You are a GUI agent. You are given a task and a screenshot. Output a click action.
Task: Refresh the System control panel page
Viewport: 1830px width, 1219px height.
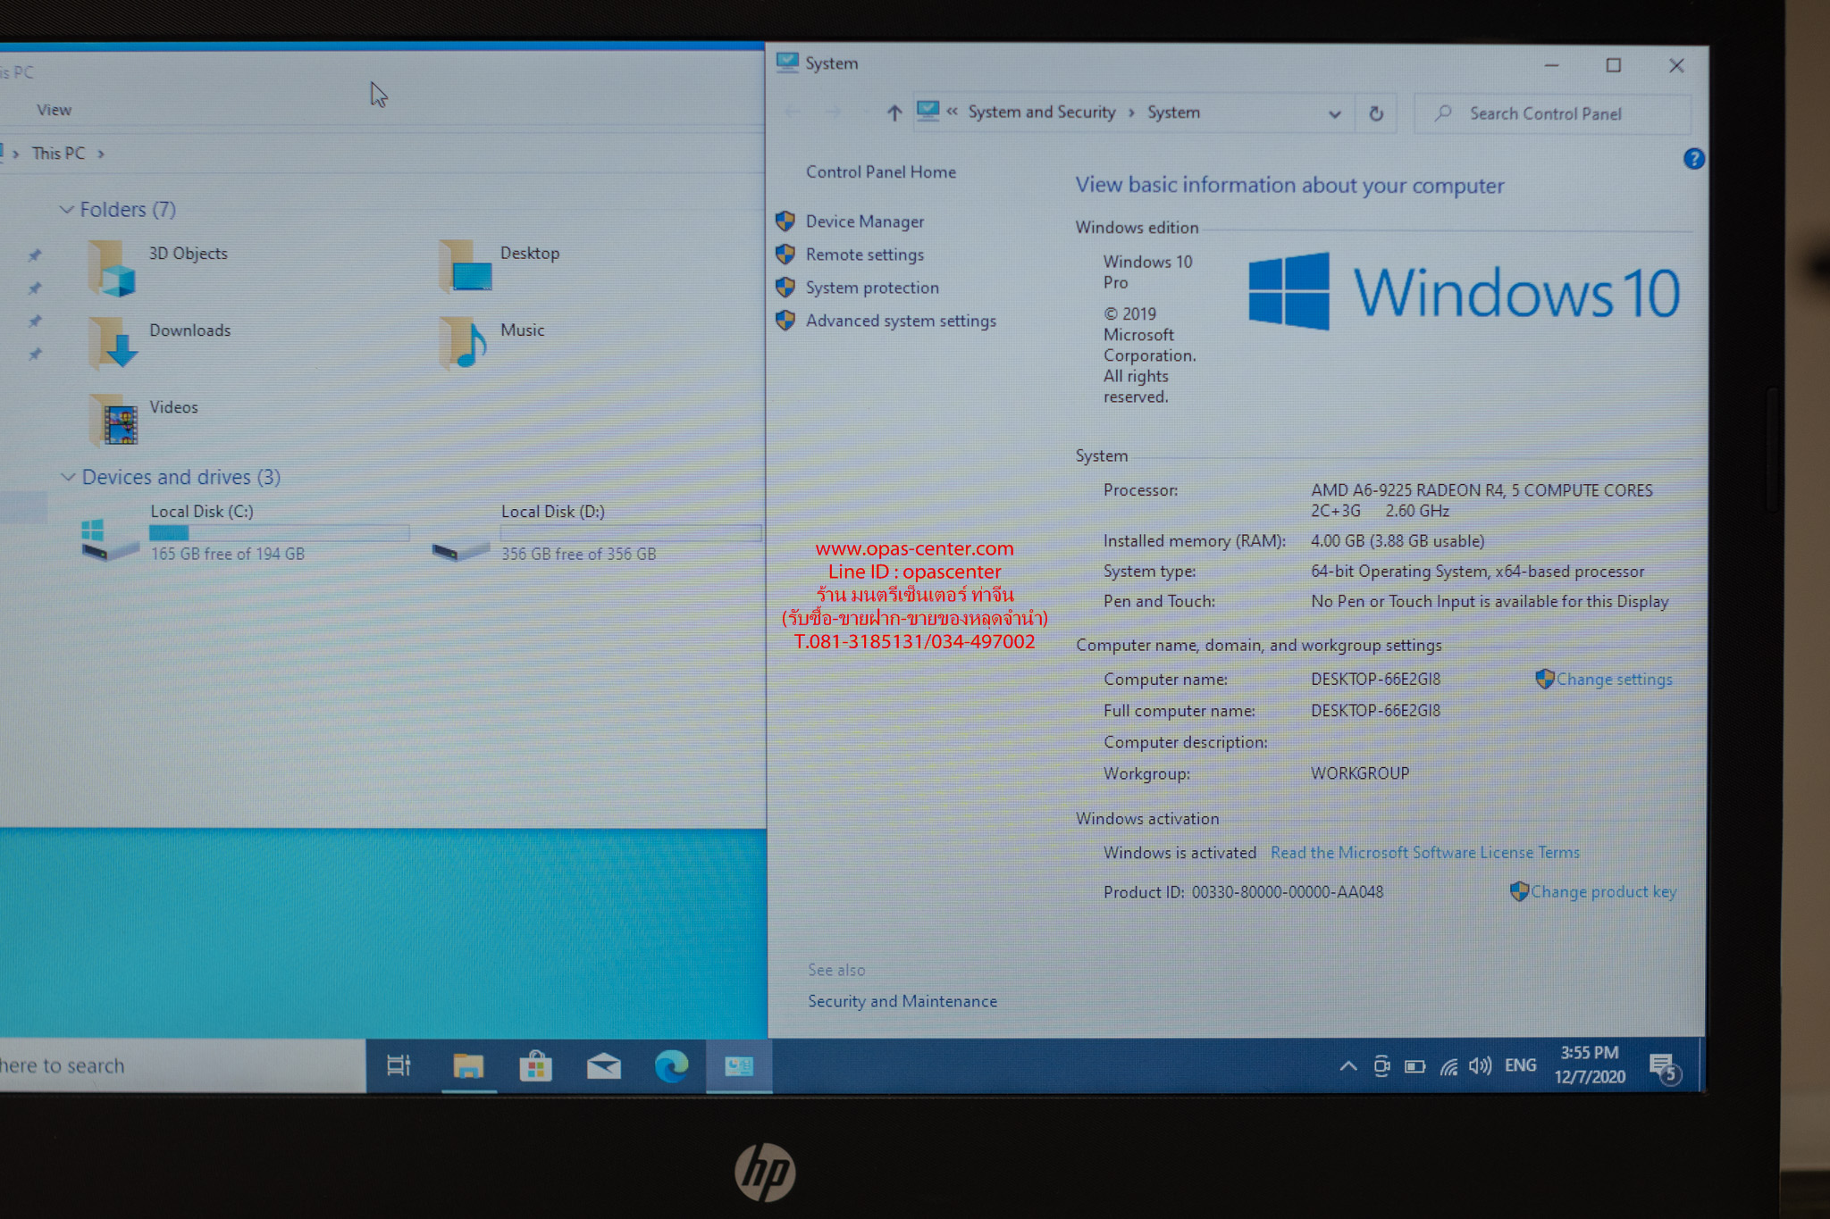tap(1376, 113)
